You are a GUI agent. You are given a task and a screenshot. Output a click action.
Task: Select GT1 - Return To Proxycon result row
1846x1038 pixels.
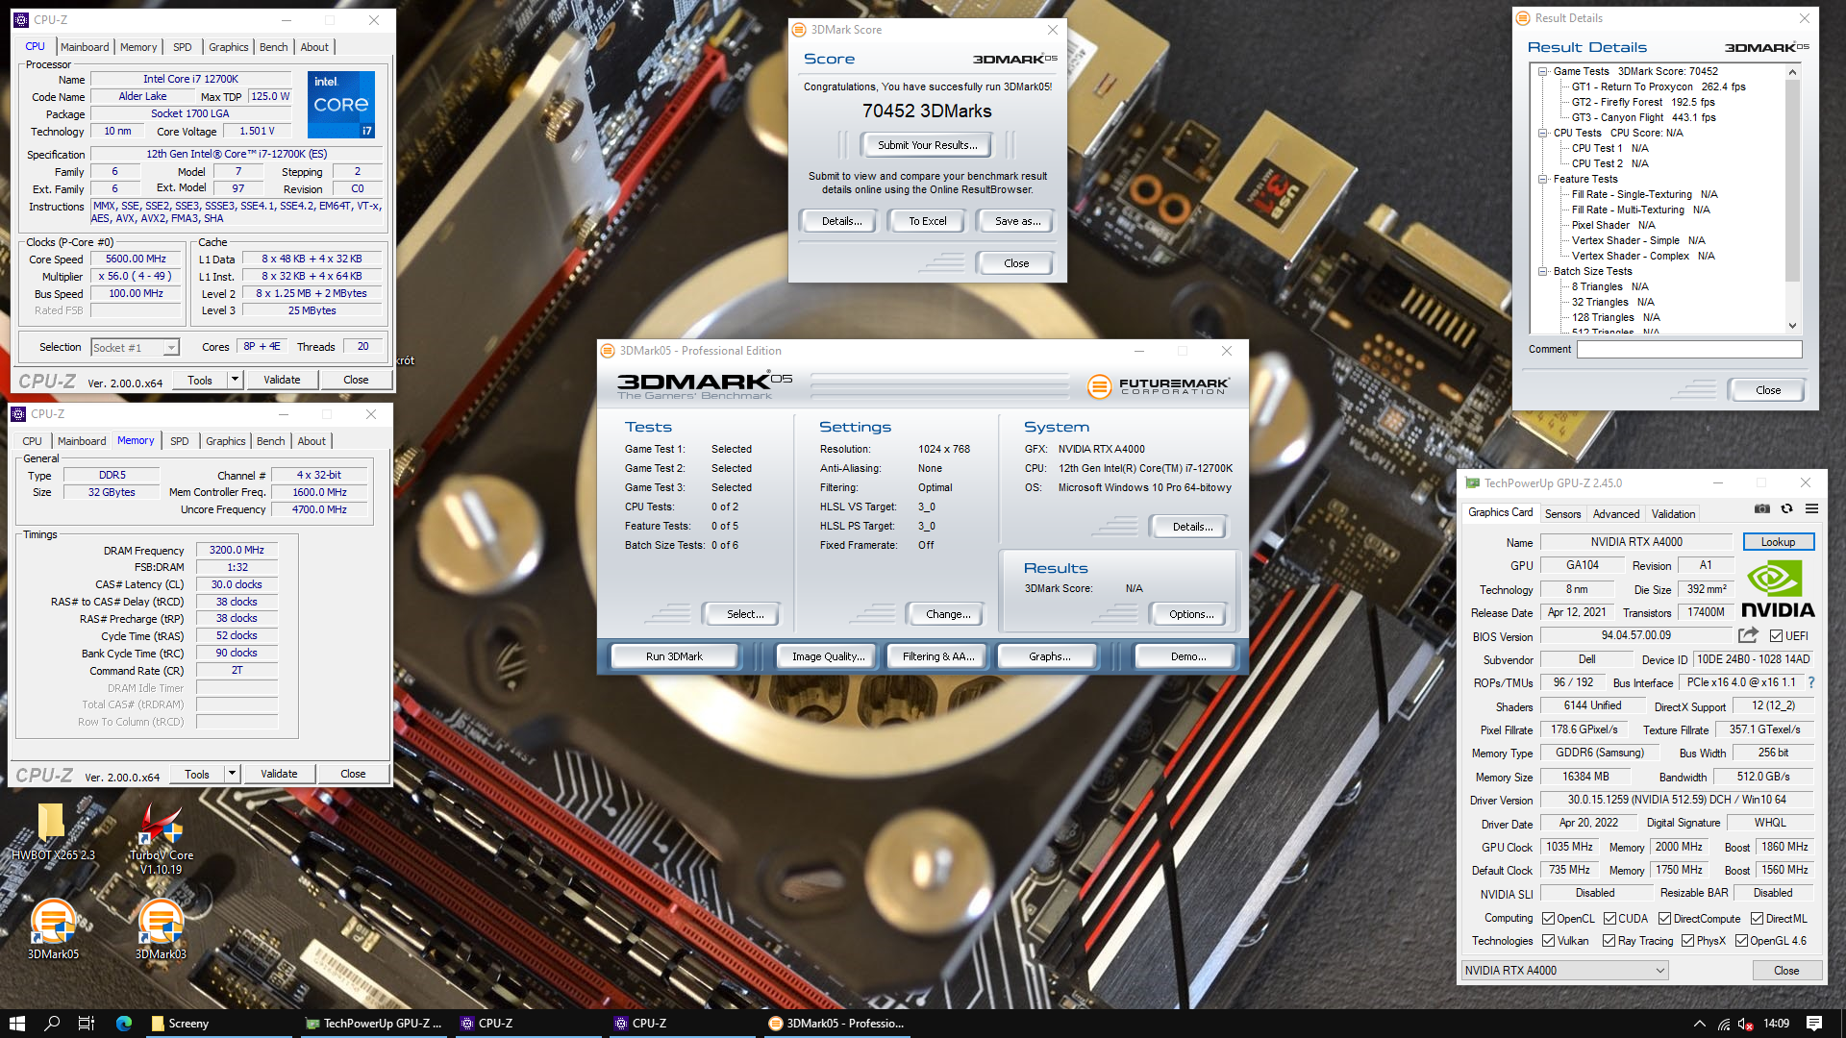[1659, 86]
